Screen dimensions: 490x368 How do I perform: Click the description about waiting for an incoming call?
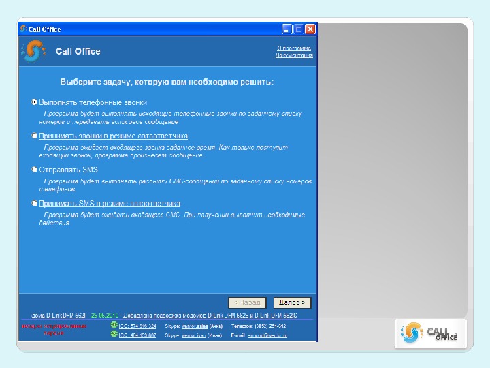[x=163, y=151]
